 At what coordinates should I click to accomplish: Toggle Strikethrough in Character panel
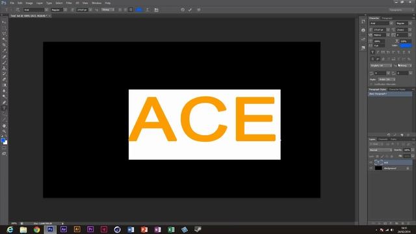tap(409, 52)
